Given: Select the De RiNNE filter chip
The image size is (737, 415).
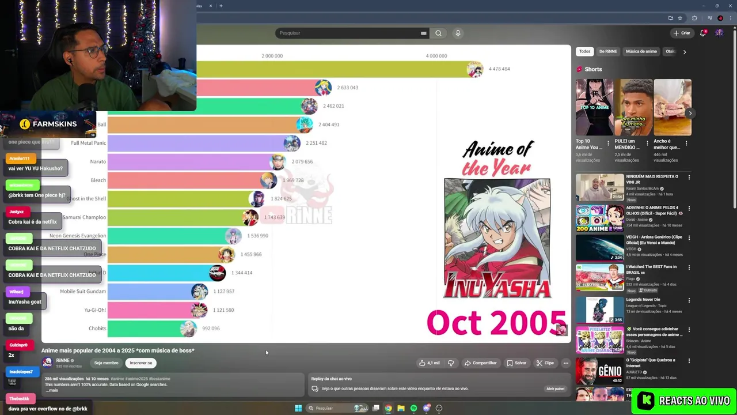Looking at the screenshot, I should click(x=608, y=51).
